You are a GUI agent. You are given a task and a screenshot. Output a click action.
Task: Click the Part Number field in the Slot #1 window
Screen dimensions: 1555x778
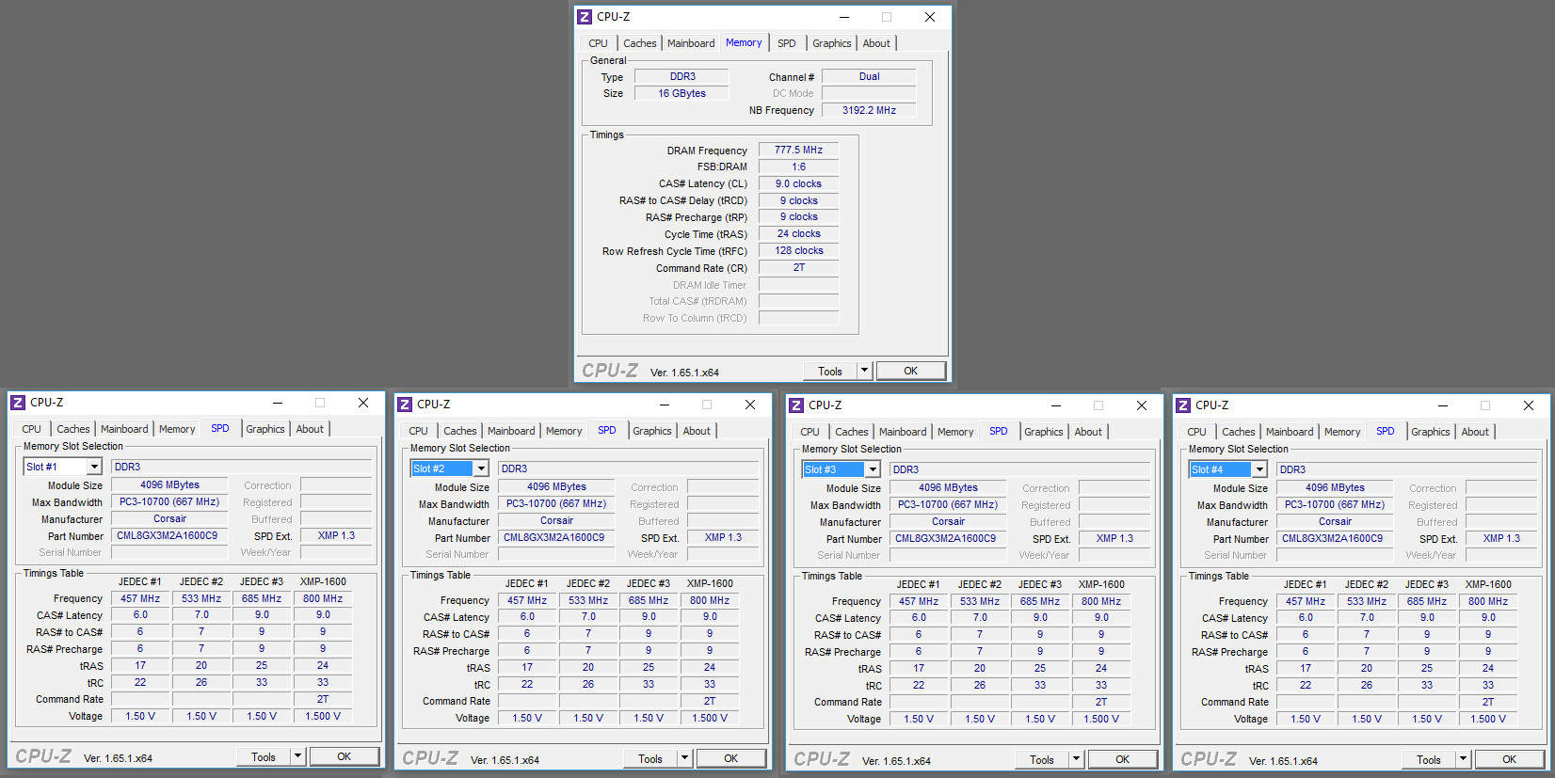tap(169, 535)
